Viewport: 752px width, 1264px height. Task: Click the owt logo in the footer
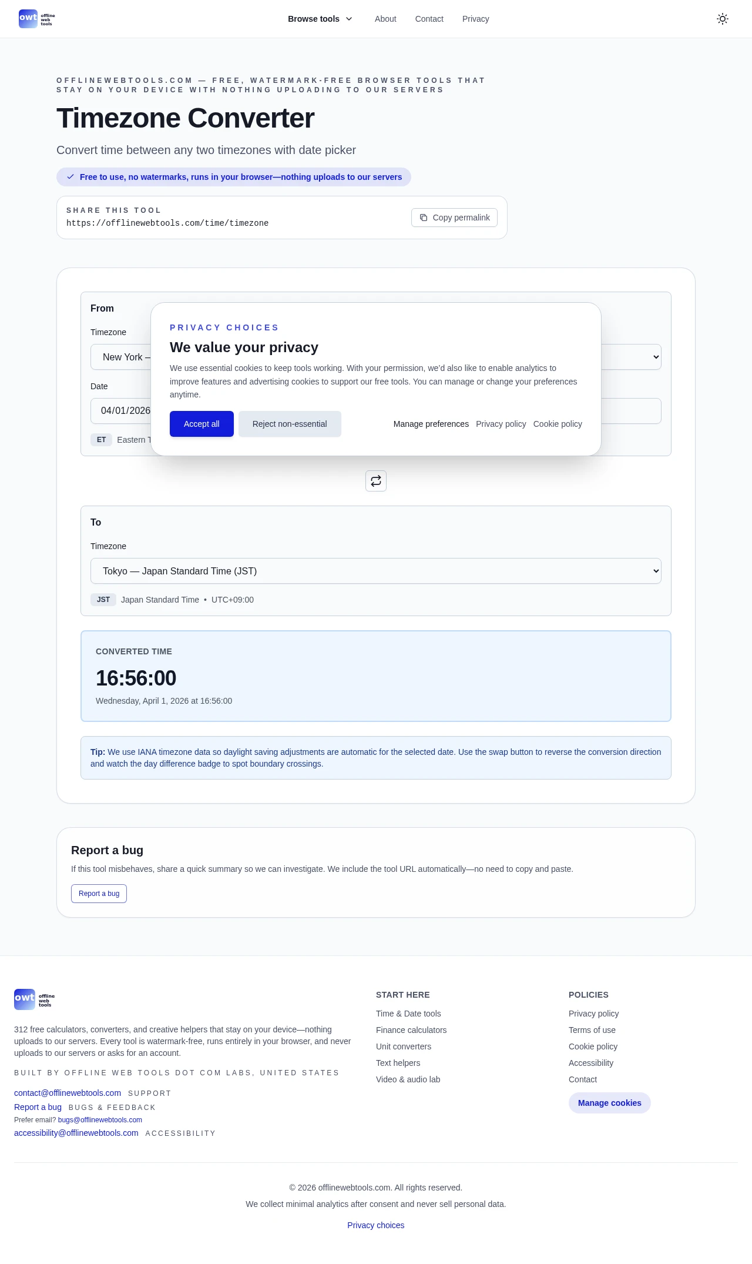tap(34, 999)
